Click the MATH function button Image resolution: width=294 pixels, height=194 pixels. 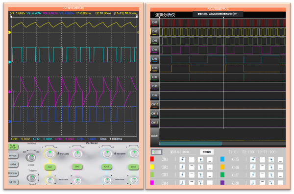[13, 165]
